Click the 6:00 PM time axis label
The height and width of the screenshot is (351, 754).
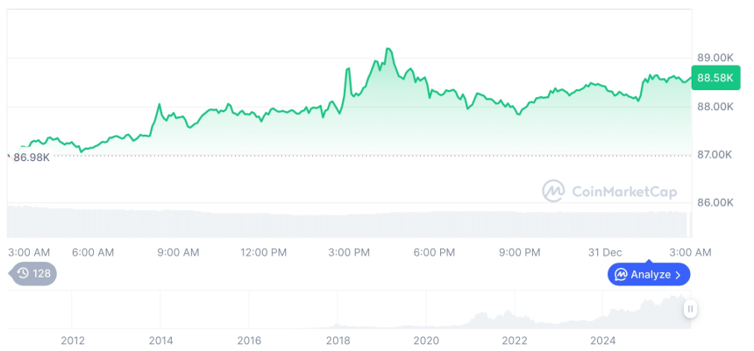[x=434, y=252]
